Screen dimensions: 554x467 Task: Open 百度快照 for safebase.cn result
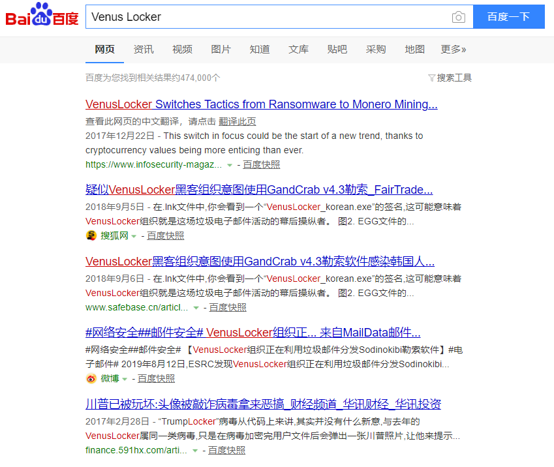point(228,307)
